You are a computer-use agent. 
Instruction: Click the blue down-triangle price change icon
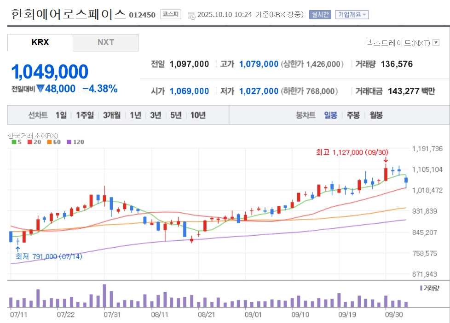point(40,89)
